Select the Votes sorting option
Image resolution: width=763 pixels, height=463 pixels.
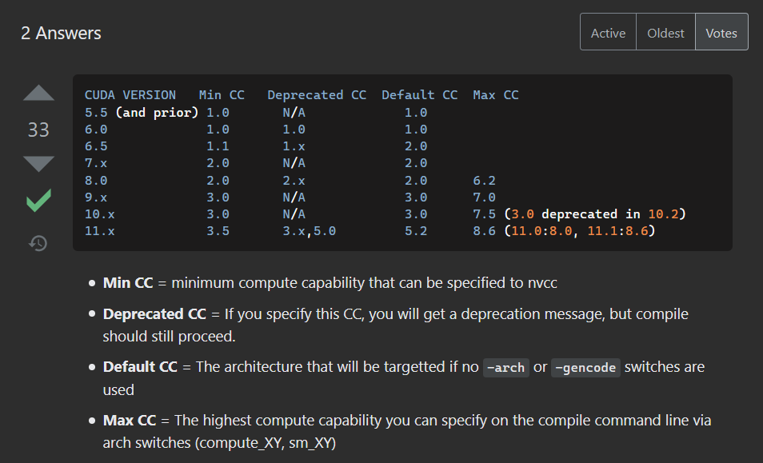click(721, 33)
